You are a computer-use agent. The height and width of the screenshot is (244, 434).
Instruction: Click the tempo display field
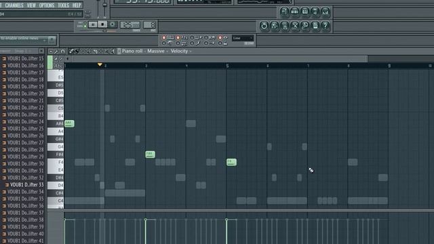(x=130, y=24)
